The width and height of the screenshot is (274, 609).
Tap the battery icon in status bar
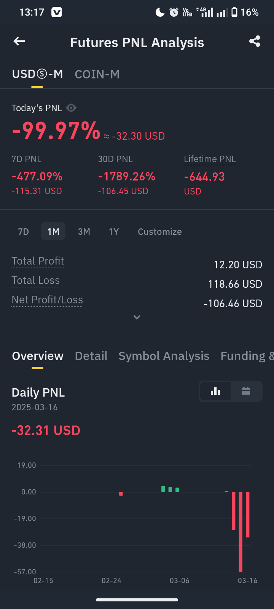click(234, 12)
